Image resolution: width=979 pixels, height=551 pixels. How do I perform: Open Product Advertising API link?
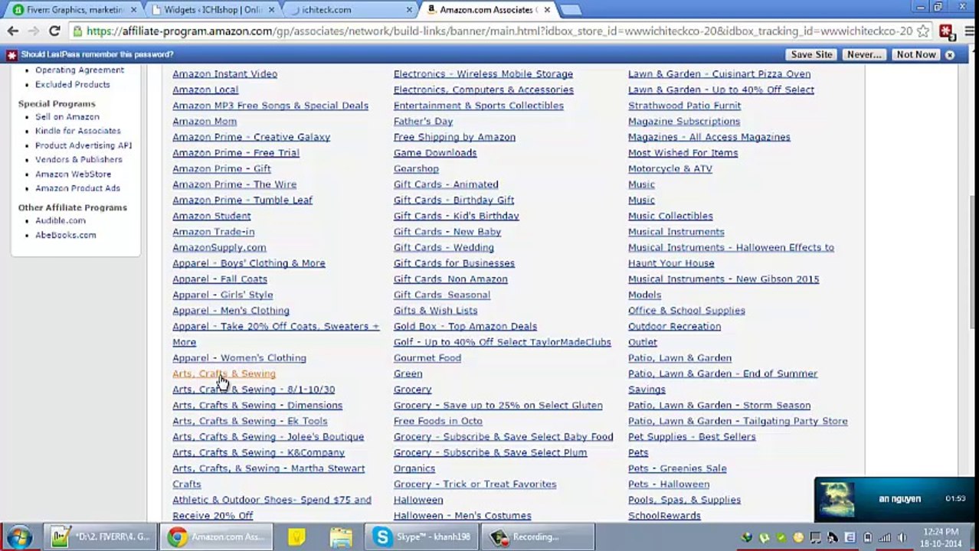tap(83, 145)
